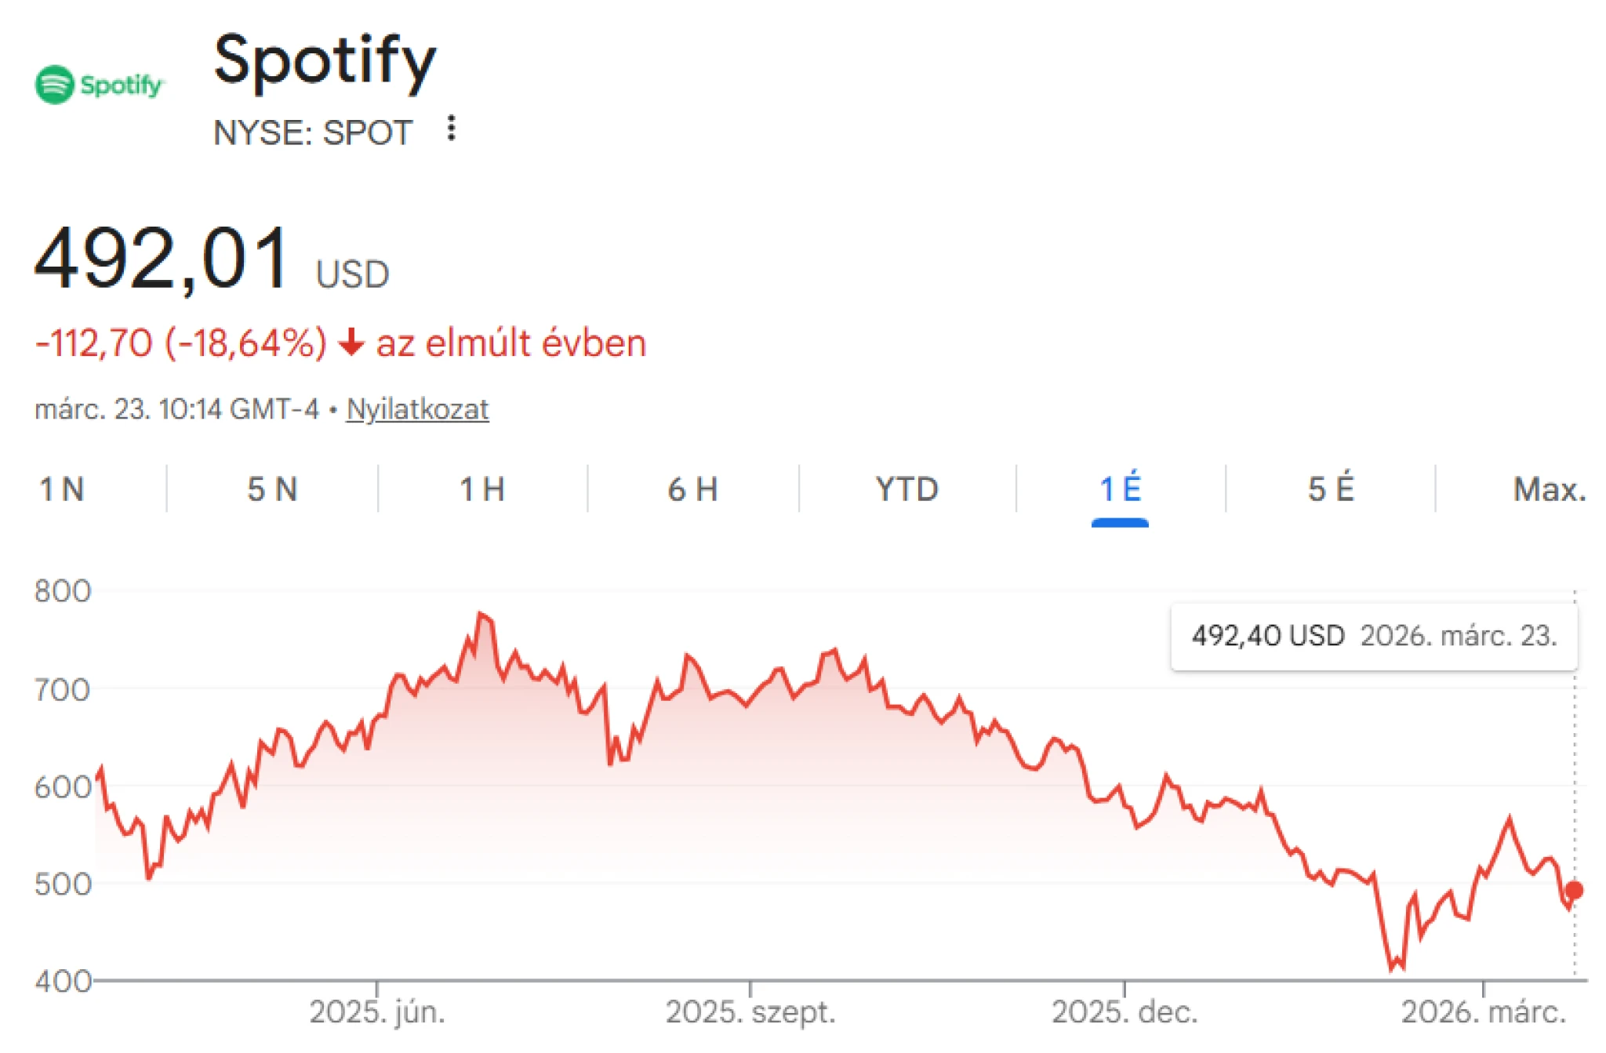Screen dimensions: 1606x1053
Task: Open the Nyilatkozat disclaimer link
Action: [418, 408]
